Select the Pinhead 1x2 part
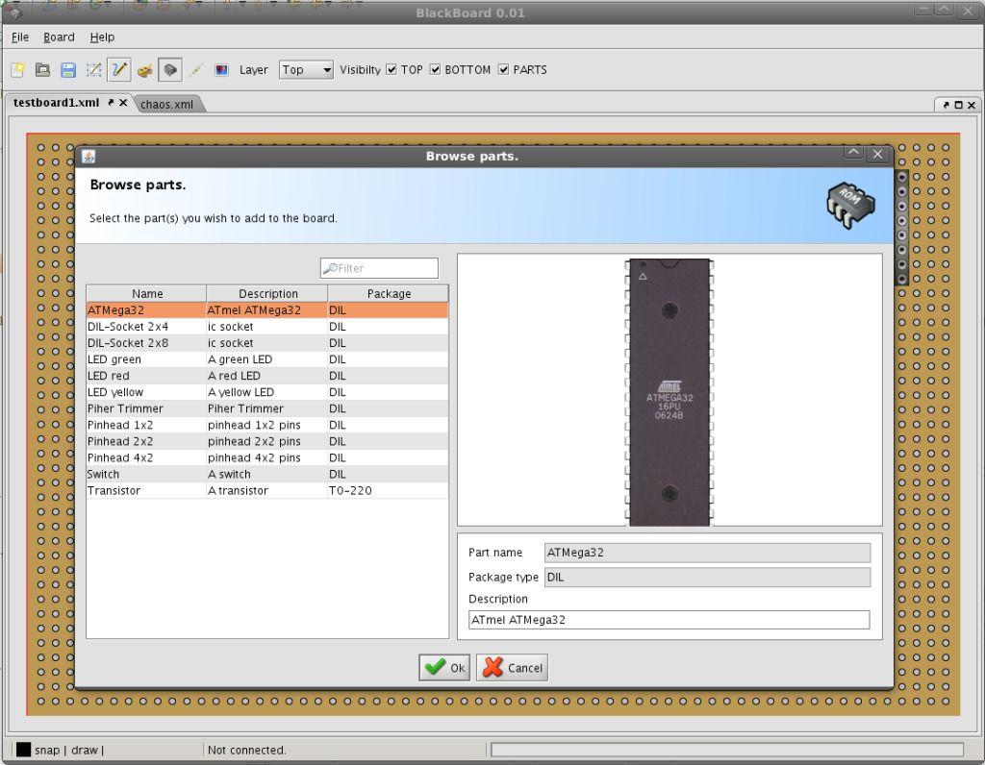 click(120, 425)
